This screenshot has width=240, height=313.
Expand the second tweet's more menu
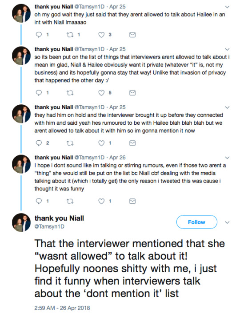(227, 50)
